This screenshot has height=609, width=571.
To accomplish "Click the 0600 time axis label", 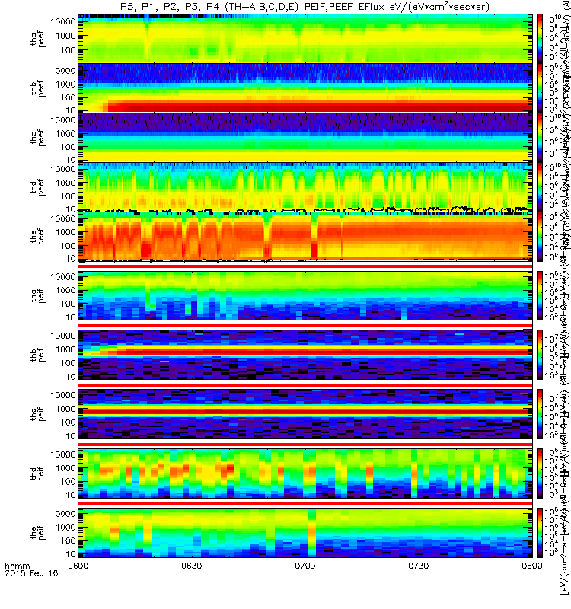I will click(x=78, y=566).
